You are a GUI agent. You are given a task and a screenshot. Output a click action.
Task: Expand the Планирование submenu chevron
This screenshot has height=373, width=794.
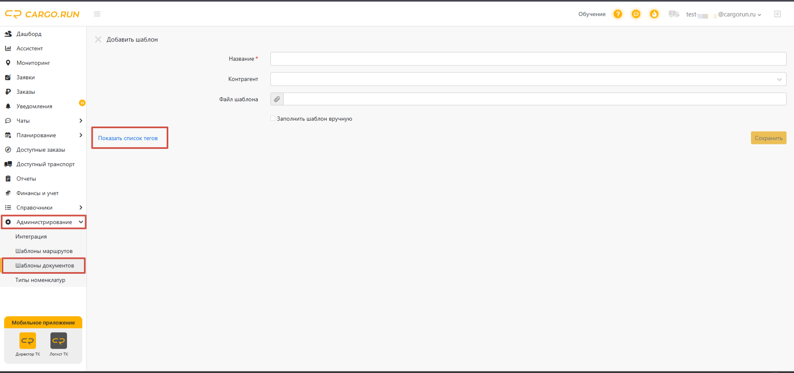(81, 135)
